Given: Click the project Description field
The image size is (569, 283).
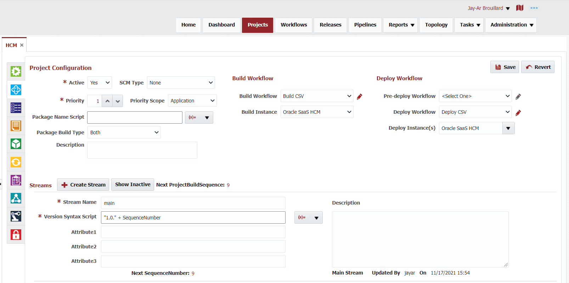Looking at the screenshot, I should pyautogui.click(x=142, y=150).
